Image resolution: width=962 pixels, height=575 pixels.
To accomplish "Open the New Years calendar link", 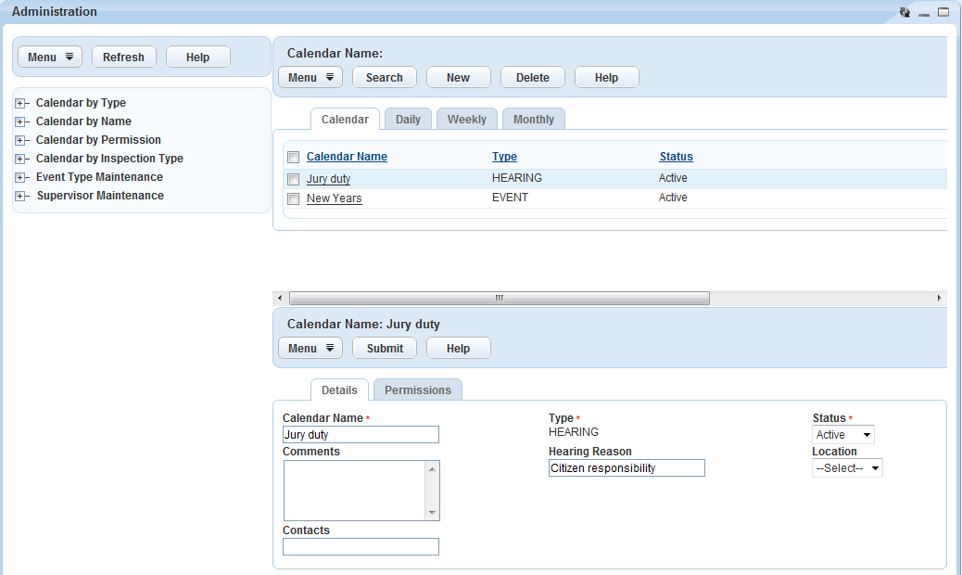I will click(x=334, y=198).
